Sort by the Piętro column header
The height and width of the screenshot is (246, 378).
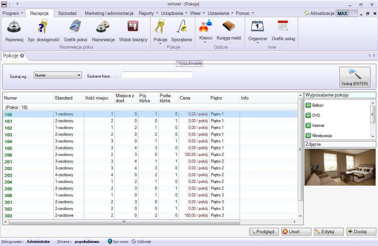pyautogui.click(x=224, y=98)
